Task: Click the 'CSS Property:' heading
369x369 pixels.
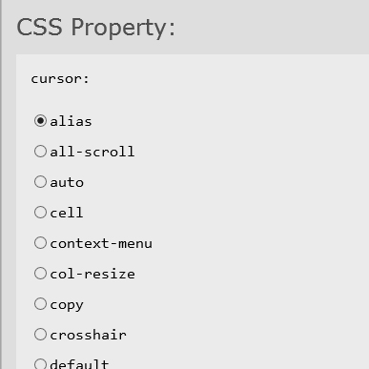Action: (x=95, y=28)
